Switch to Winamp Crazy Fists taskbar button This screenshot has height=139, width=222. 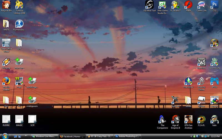pos(100,136)
